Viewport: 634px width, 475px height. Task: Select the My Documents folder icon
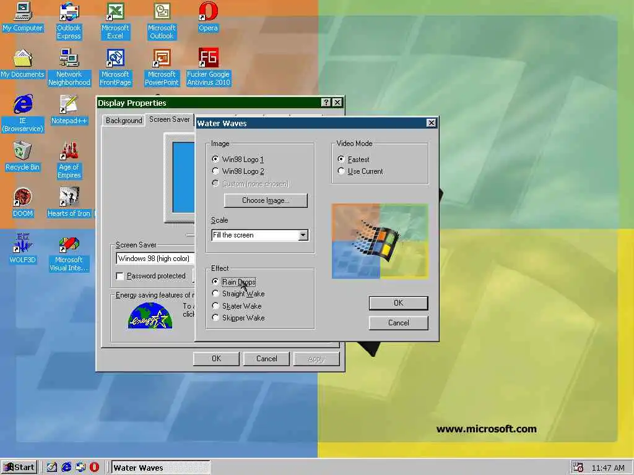23,64
